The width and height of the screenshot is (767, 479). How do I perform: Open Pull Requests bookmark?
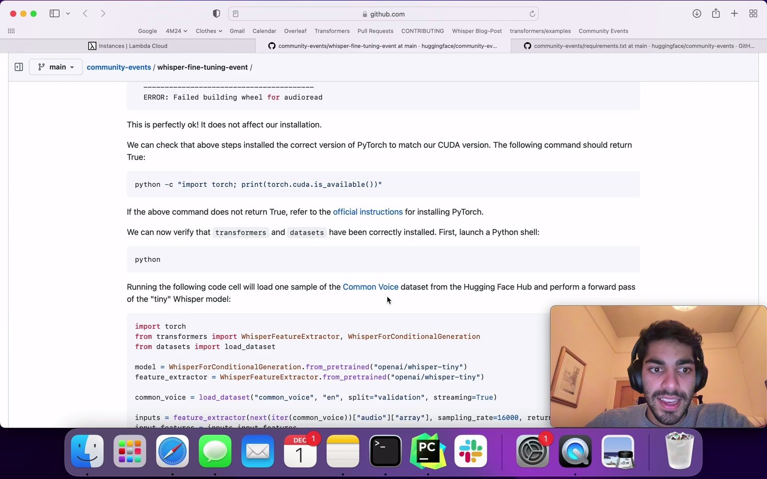pos(375,31)
